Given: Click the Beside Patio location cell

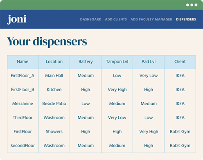Looking at the screenshot, I should [54, 104].
